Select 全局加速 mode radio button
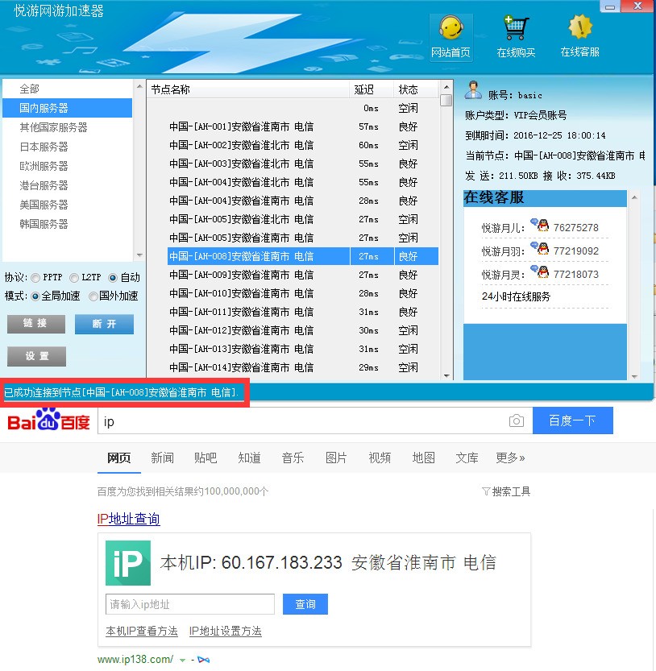Viewport: 656px width, 671px height. (35, 296)
